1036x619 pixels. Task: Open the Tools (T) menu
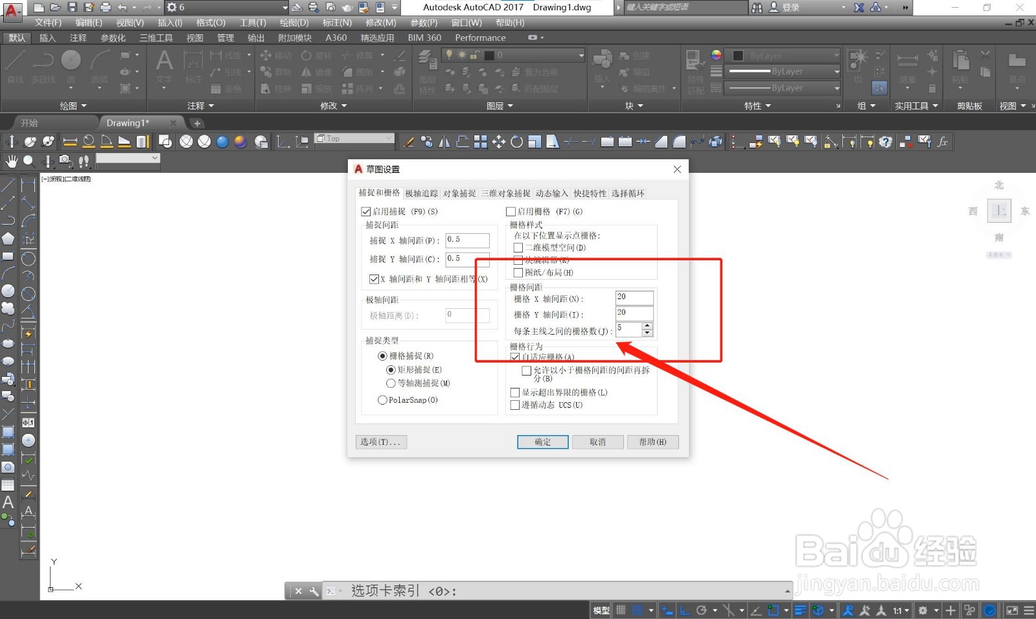[253, 23]
